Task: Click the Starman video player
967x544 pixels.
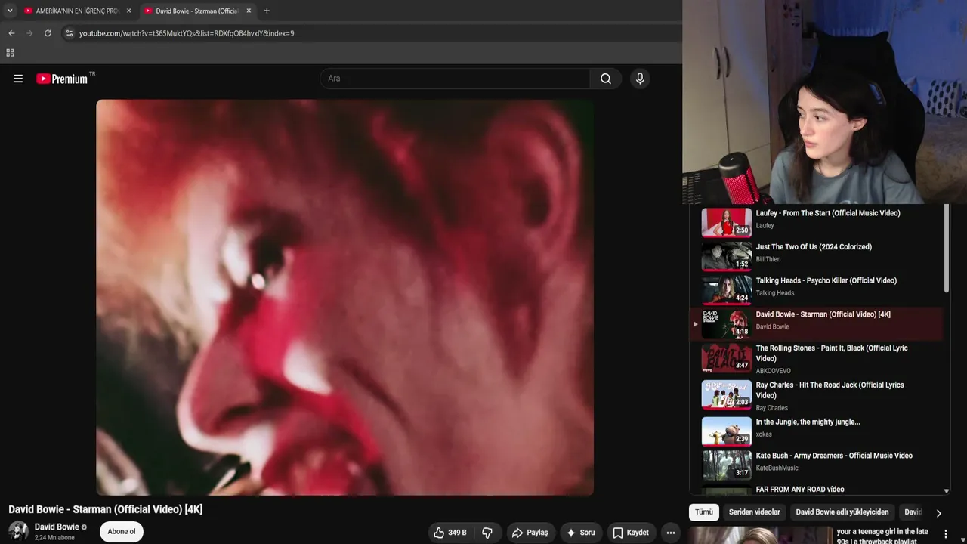Action: pos(344,298)
